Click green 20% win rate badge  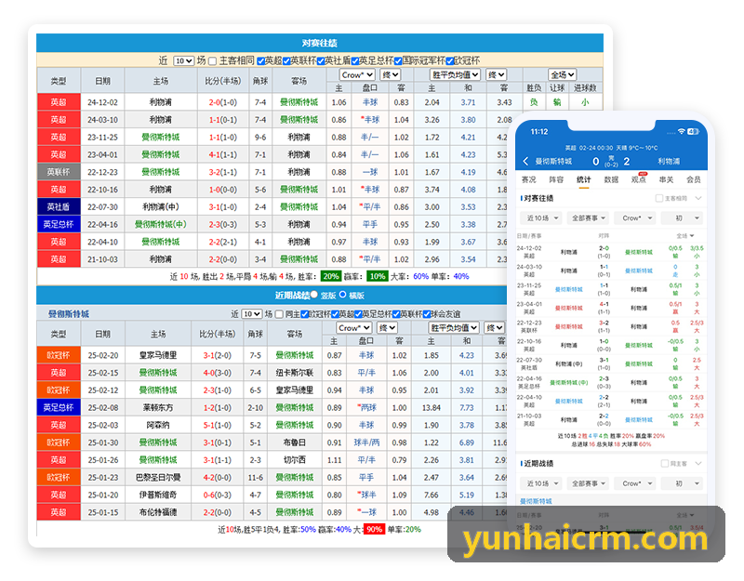[x=331, y=276]
